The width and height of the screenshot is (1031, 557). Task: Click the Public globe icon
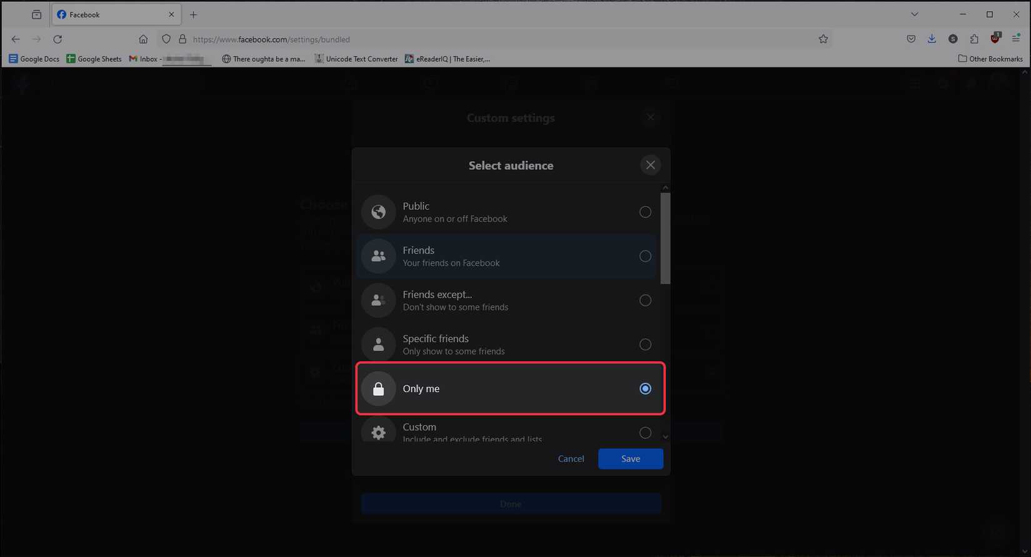[379, 212]
